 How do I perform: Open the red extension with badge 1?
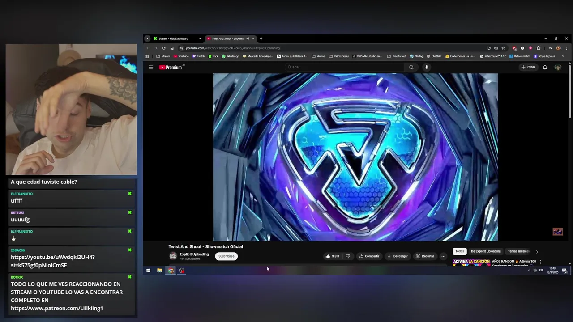(515, 48)
